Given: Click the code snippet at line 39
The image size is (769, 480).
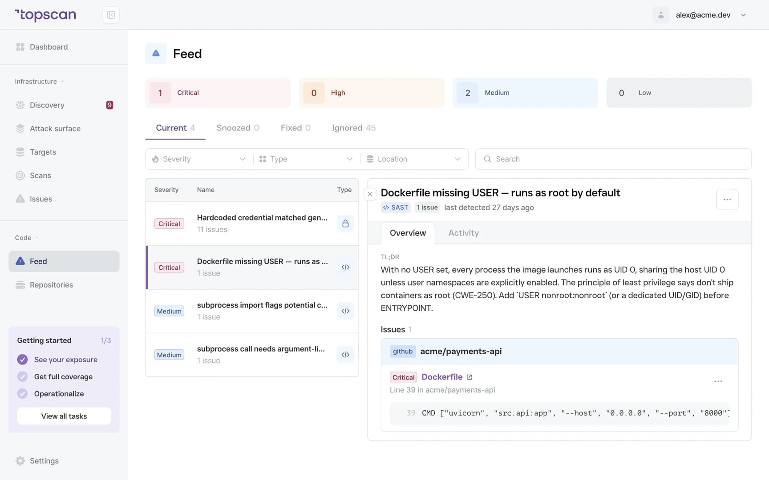Looking at the screenshot, I should (559, 413).
